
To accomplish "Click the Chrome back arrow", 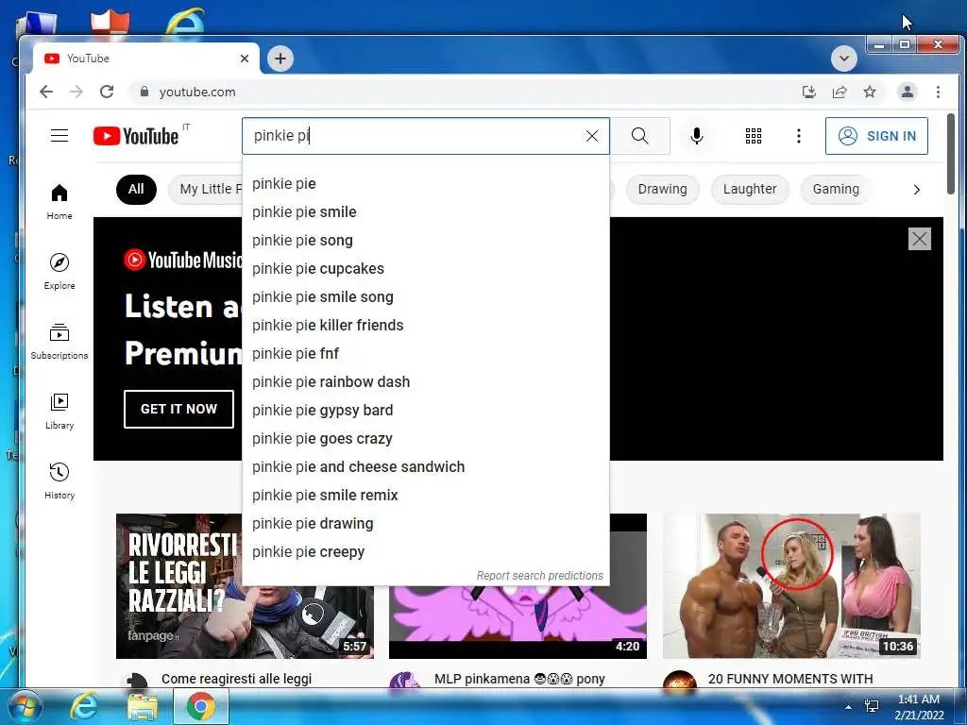I will 46,92.
